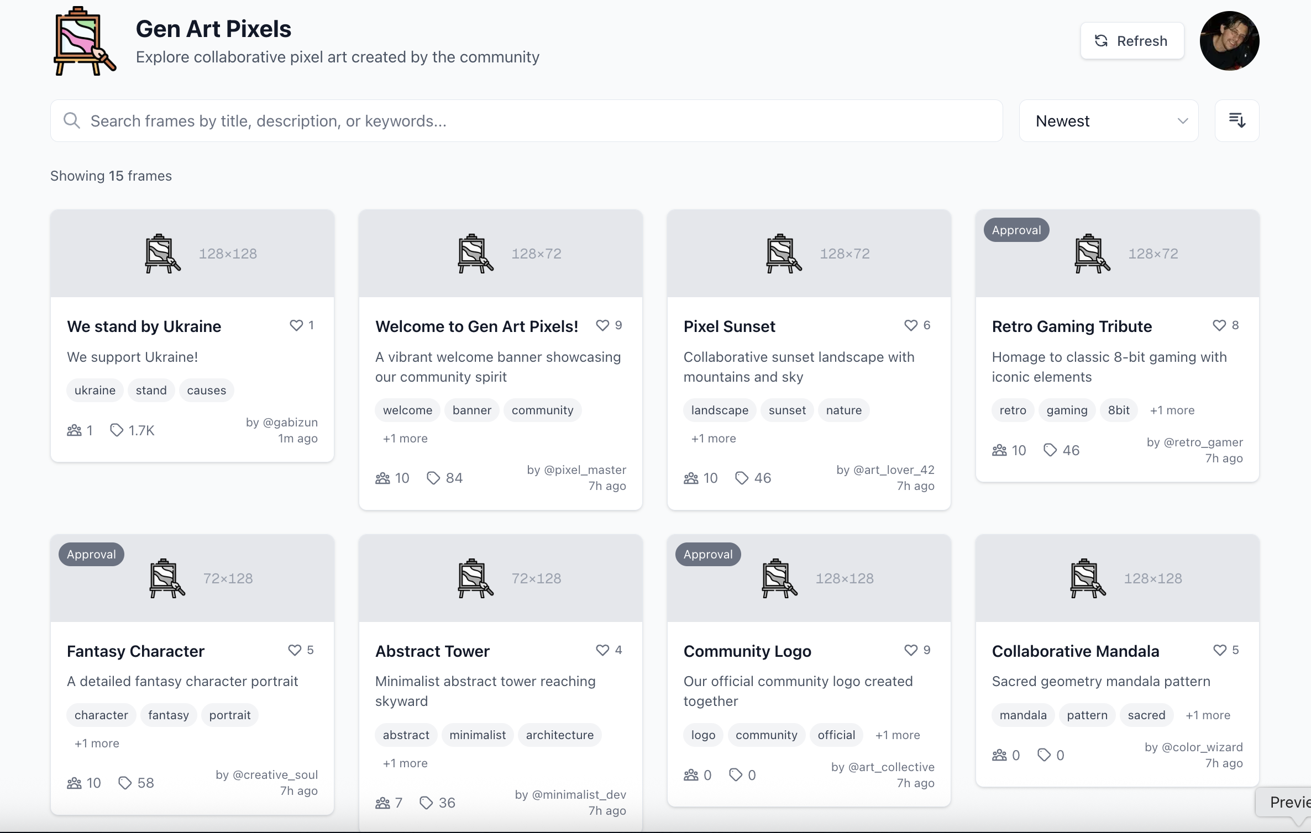Screen dimensions: 1311x833
Task: Click pixel count tag icon on Ukraine card
Action: point(116,430)
